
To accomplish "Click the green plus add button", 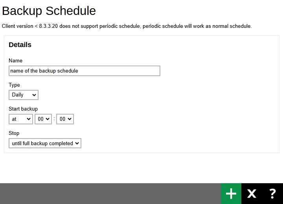I will (x=231, y=193).
